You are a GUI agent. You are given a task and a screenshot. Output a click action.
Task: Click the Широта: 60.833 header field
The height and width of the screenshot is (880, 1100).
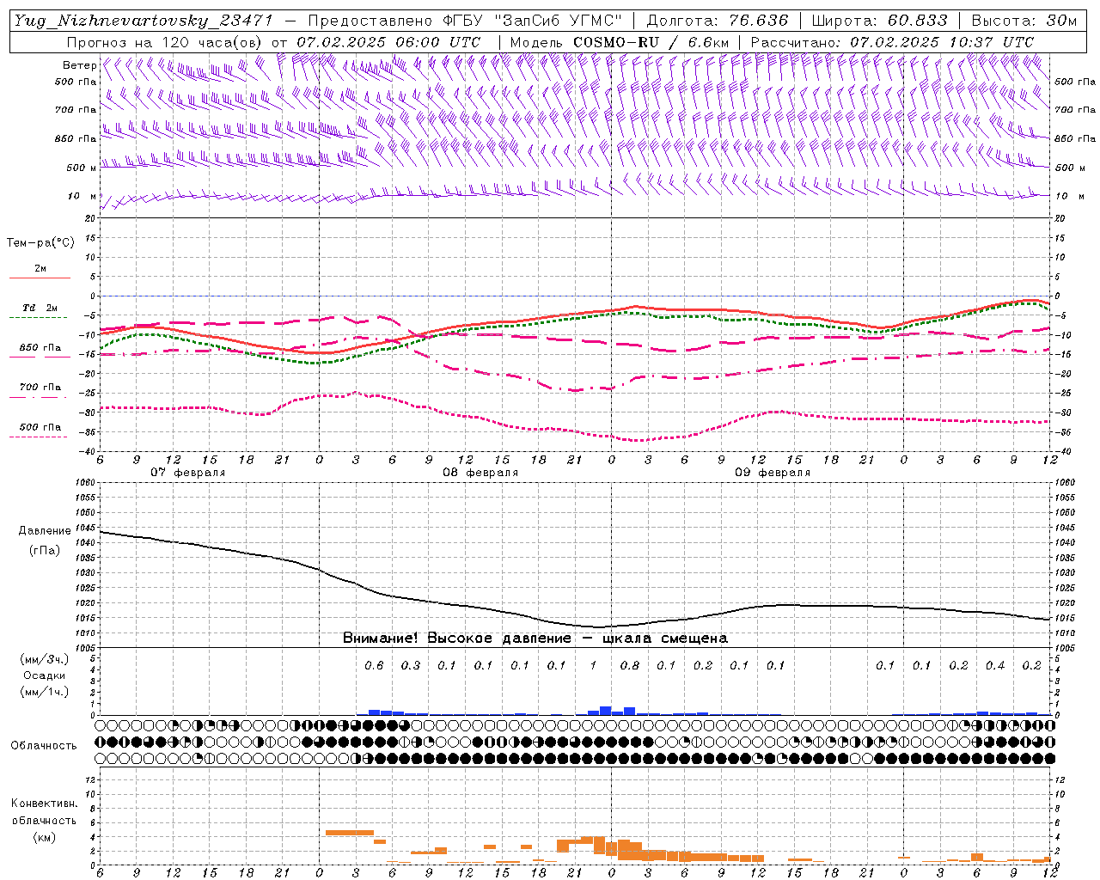[x=879, y=21]
